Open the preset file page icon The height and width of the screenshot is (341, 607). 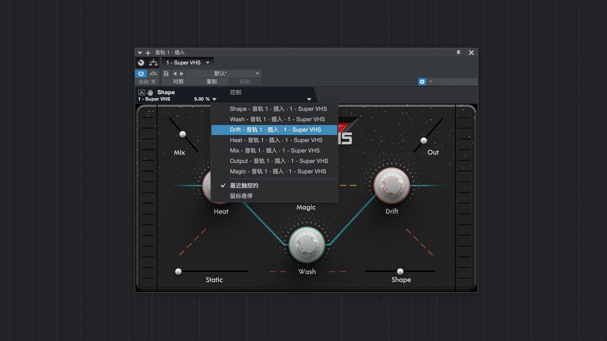tap(166, 74)
